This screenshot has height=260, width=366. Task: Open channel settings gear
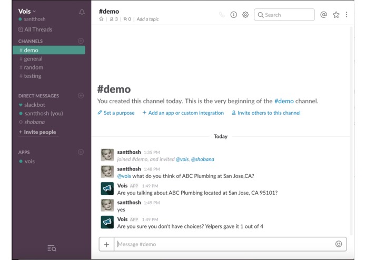point(245,15)
